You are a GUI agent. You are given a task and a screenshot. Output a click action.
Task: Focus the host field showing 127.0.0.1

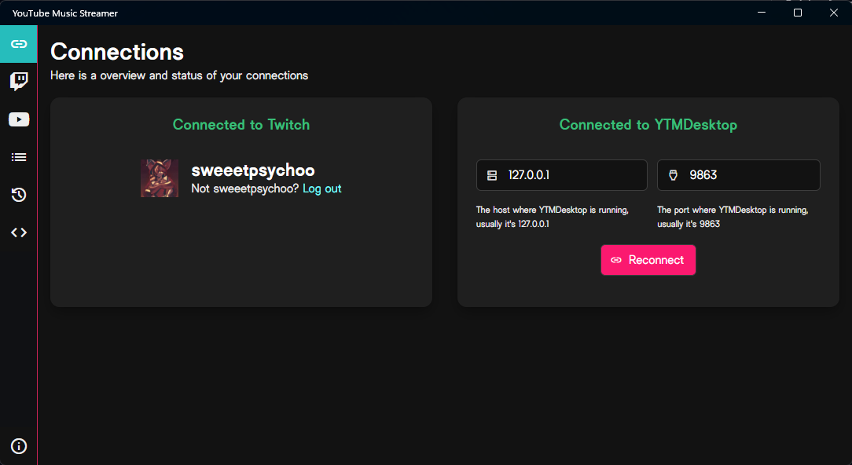[561, 175]
